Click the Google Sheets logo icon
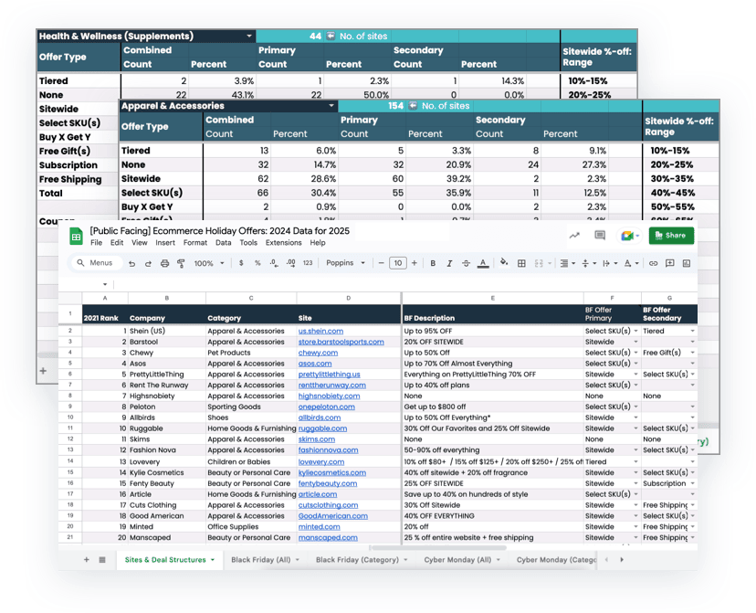Image resolution: width=756 pixels, height=613 pixels. tap(77, 237)
